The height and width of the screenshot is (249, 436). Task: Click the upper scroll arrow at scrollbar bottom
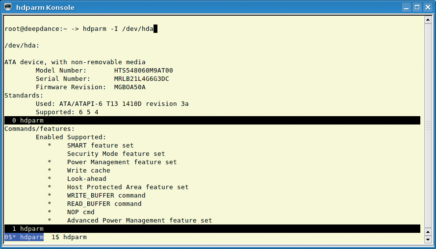click(428, 232)
